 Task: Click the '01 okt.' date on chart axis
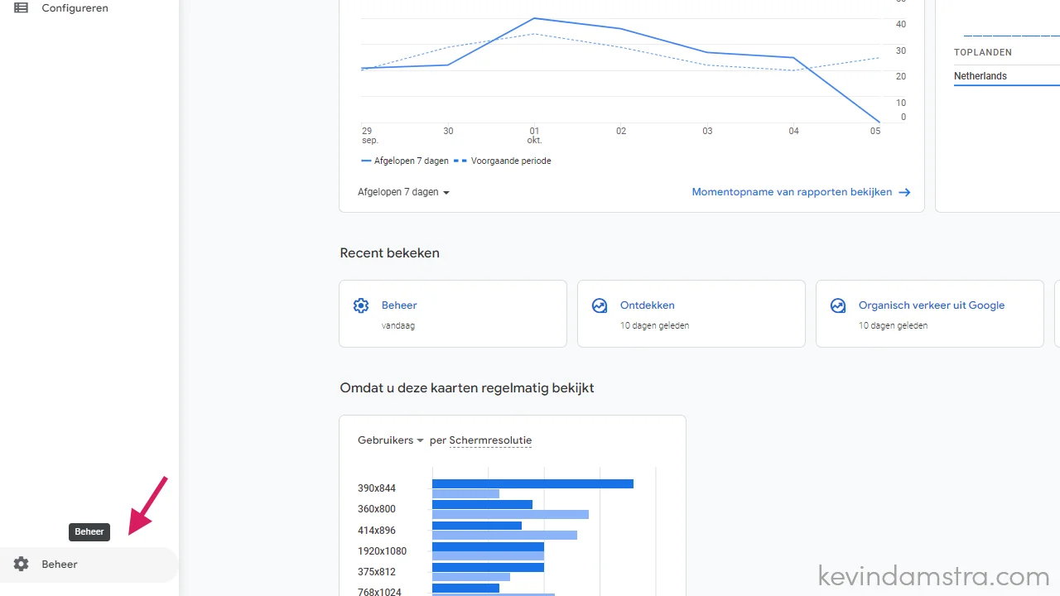click(535, 136)
